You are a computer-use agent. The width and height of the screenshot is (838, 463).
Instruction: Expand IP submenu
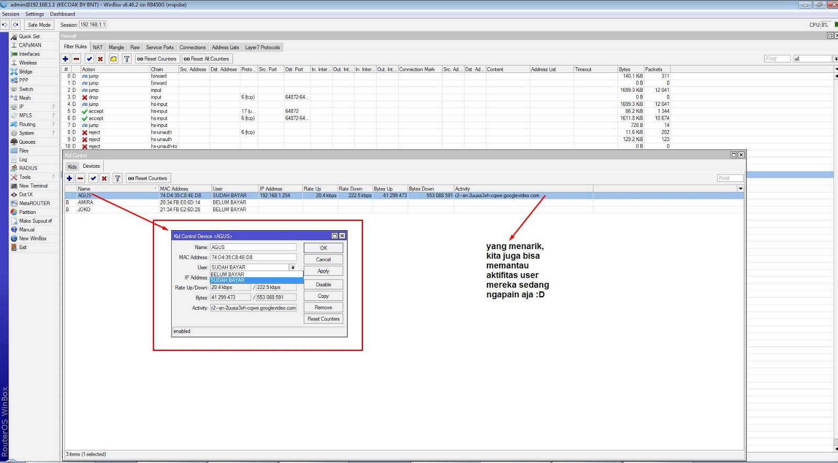[53, 106]
